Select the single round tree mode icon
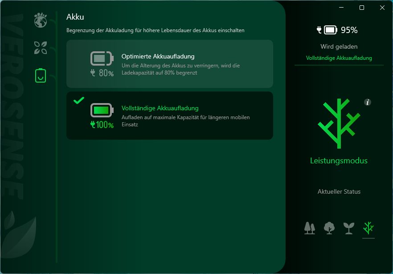This screenshot has height=274, width=393. point(329,228)
